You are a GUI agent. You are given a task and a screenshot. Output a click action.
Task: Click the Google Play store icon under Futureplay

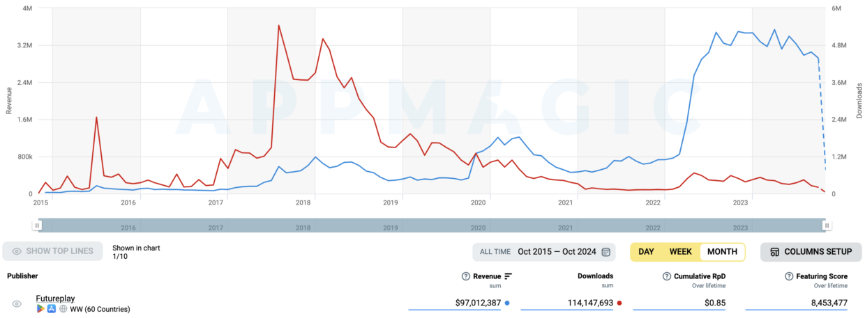[x=40, y=309]
